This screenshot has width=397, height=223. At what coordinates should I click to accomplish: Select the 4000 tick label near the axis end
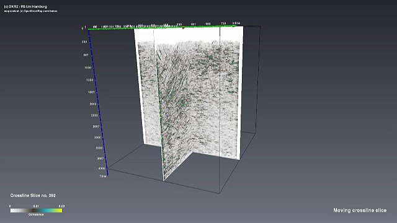coord(102,168)
